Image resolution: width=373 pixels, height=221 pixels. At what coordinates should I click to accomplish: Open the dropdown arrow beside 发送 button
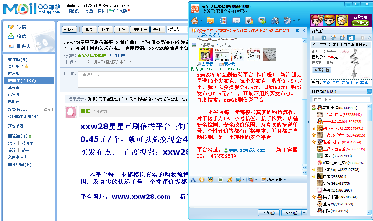[x=304, y=213]
